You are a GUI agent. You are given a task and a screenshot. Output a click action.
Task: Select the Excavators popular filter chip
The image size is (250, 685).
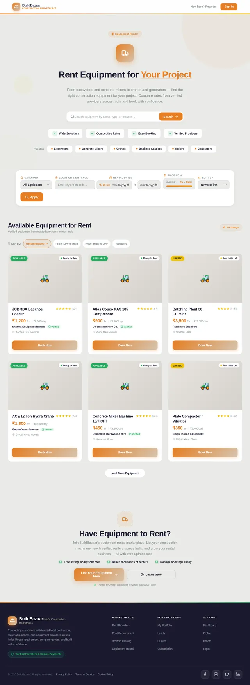click(x=60, y=149)
